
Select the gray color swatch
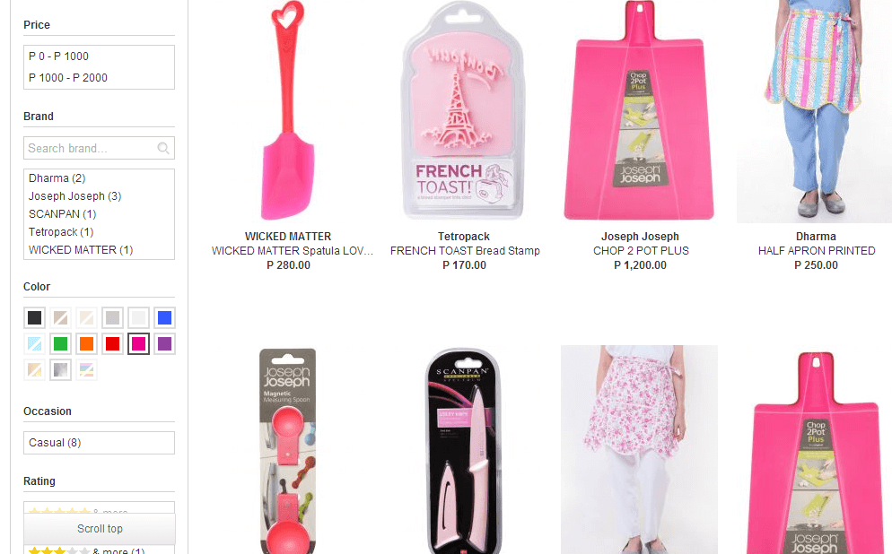[113, 317]
